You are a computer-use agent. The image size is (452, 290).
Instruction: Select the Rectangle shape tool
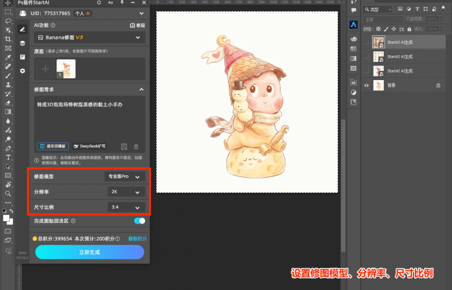[8, 175]
